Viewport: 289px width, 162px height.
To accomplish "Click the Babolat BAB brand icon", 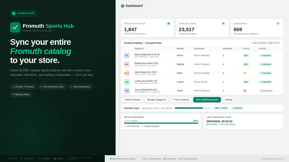I will [127, 64].
